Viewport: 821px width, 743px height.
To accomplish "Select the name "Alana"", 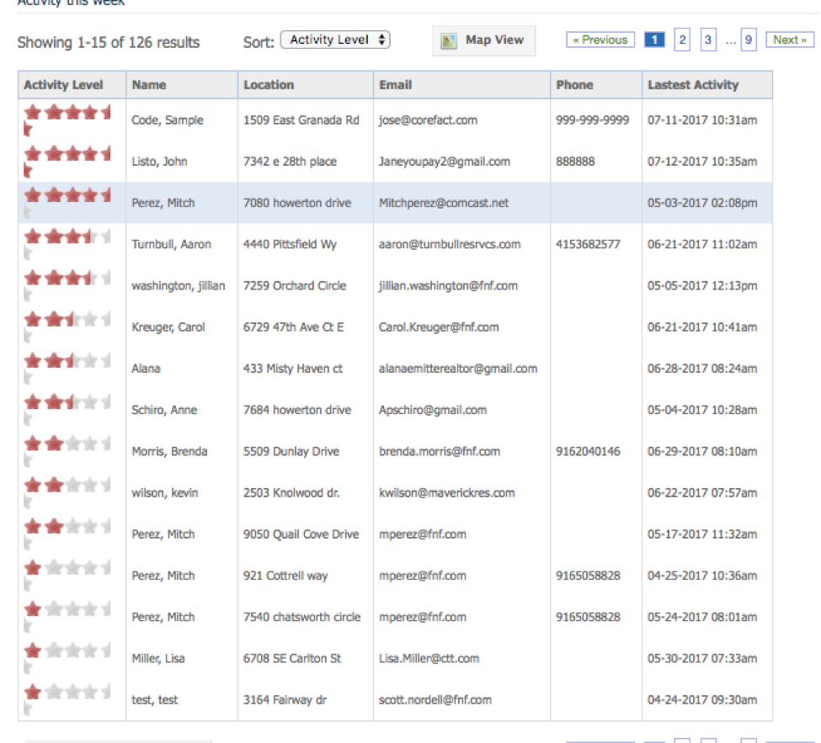I will [146, 369].
